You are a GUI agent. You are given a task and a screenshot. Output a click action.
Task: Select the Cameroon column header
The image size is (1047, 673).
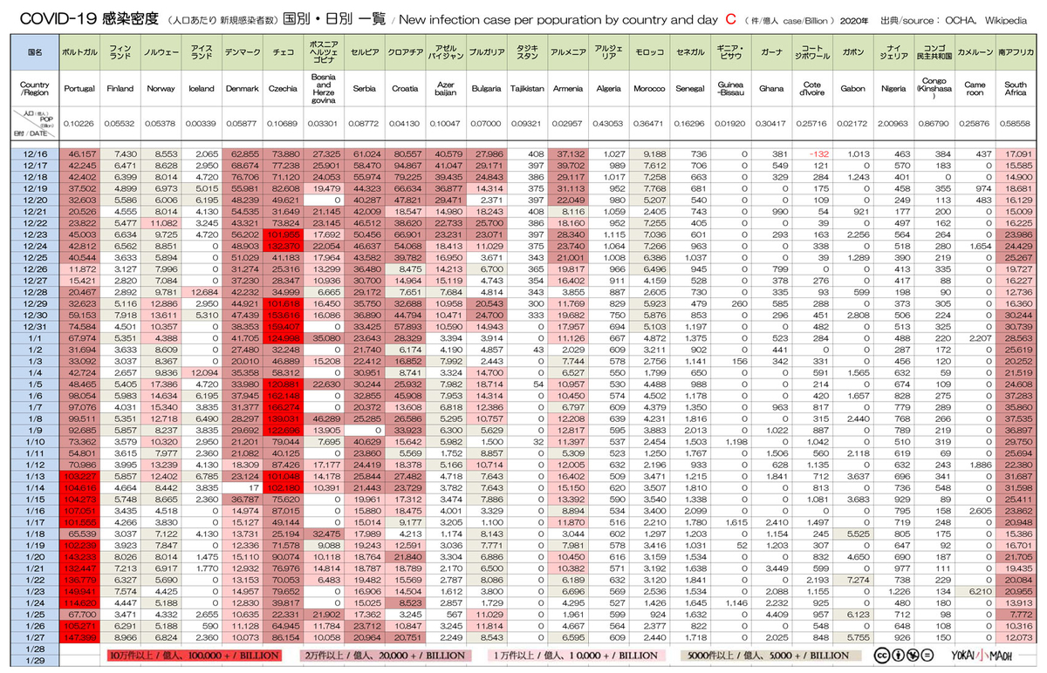[x=975, y=88]
